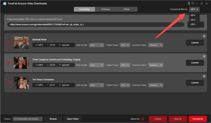
Task: Open Baseball Brawl Output Format dropdown
Action: pyautogui.click(x=125, y=45)
